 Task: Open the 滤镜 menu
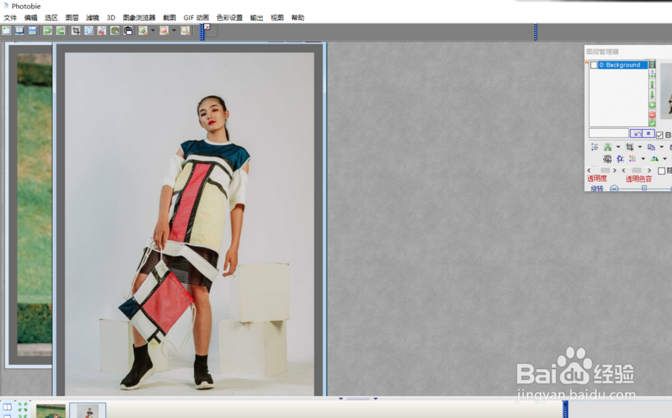click(93, 17)
